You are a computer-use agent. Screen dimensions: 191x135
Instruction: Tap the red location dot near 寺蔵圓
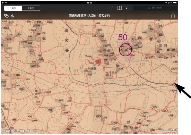click(x=93, y=63)
